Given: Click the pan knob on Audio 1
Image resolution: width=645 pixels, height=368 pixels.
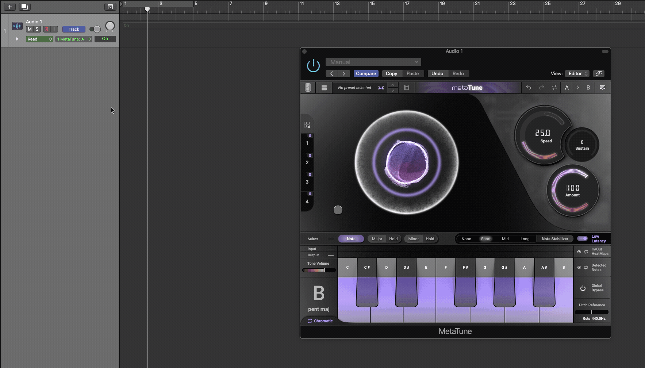Looking at the screenshot, I should coord(110,26).
